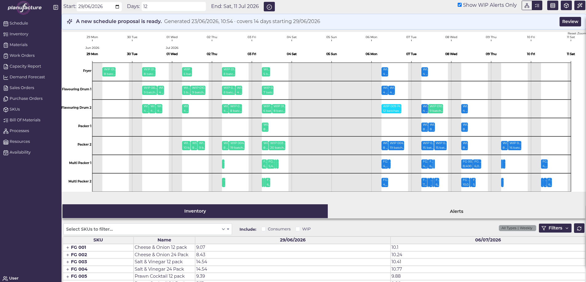This screenshot has height=282, width=586.
Task: Open the start date calendar picker icon
Action: (117, 6)
